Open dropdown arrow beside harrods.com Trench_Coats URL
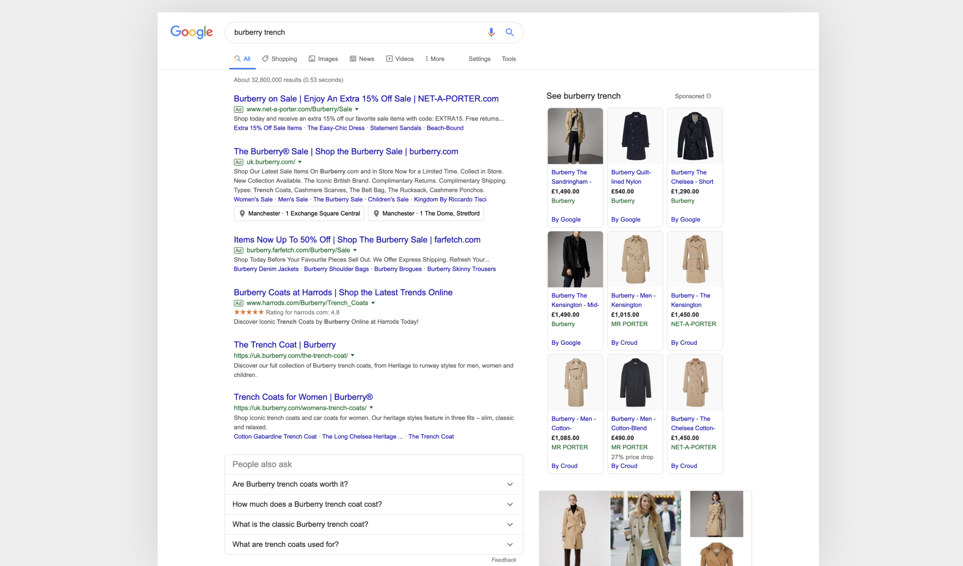The image size is (963, 566). (373, 303)
